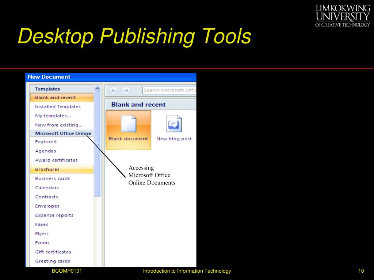The height and width of the screenshot is (280, 374).
Task: Click the forward arrow navigation icon
Action: pyautogui.click(x=126, y=90)
